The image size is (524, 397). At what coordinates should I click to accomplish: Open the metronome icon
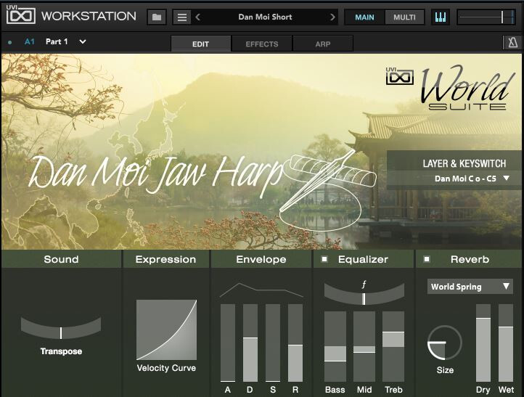pyautogui.click(x=512, y=42)
